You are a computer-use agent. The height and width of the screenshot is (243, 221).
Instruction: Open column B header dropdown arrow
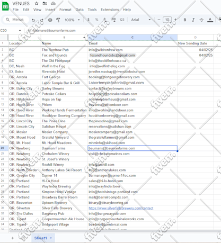pos(84,38)
